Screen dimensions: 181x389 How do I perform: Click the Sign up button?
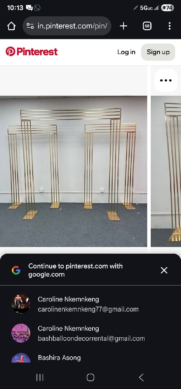click(158, 52)
